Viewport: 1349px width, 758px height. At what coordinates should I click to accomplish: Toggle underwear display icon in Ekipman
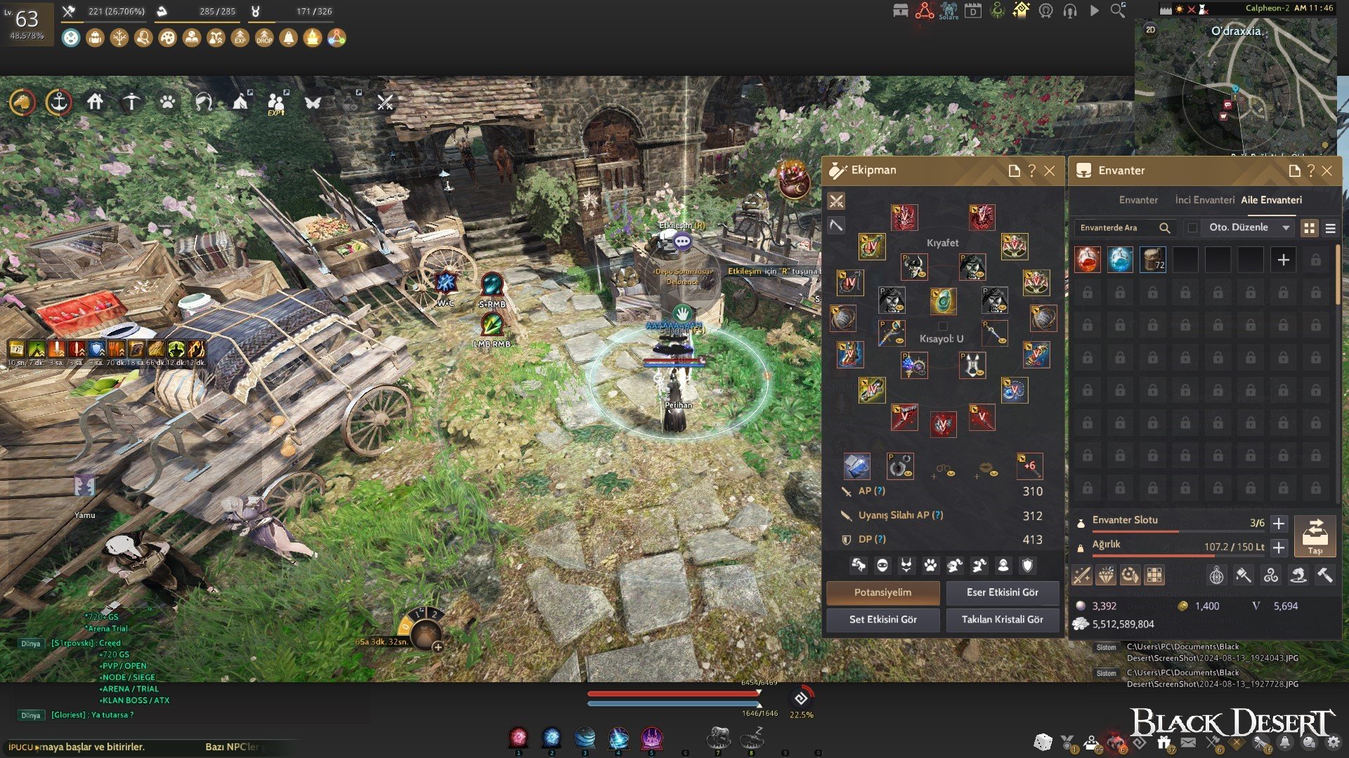point(906,566)
